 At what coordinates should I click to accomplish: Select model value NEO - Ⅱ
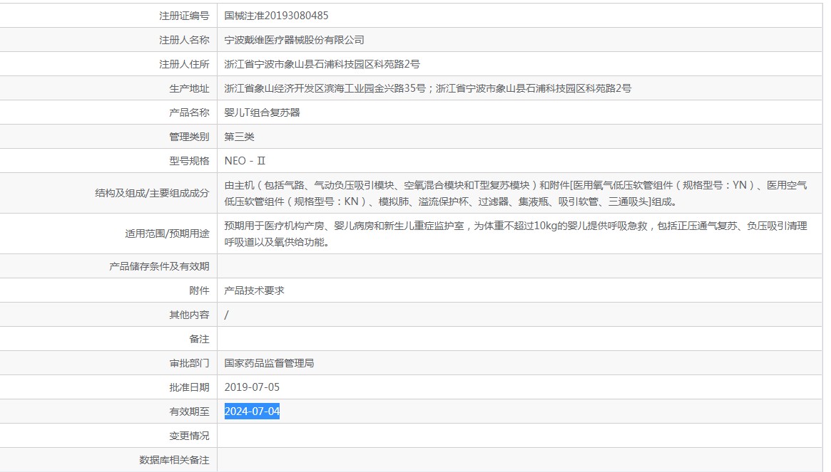click(x=245, y=161)
